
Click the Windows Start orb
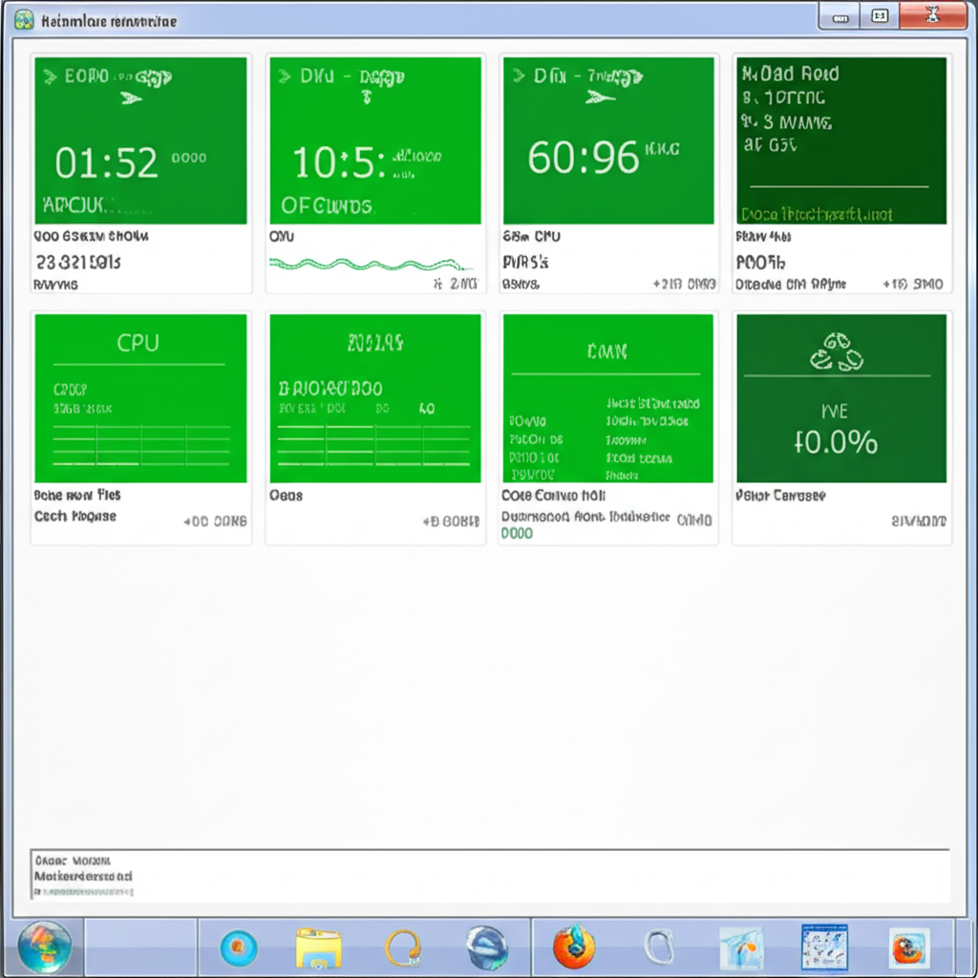[x=43, y=946]
